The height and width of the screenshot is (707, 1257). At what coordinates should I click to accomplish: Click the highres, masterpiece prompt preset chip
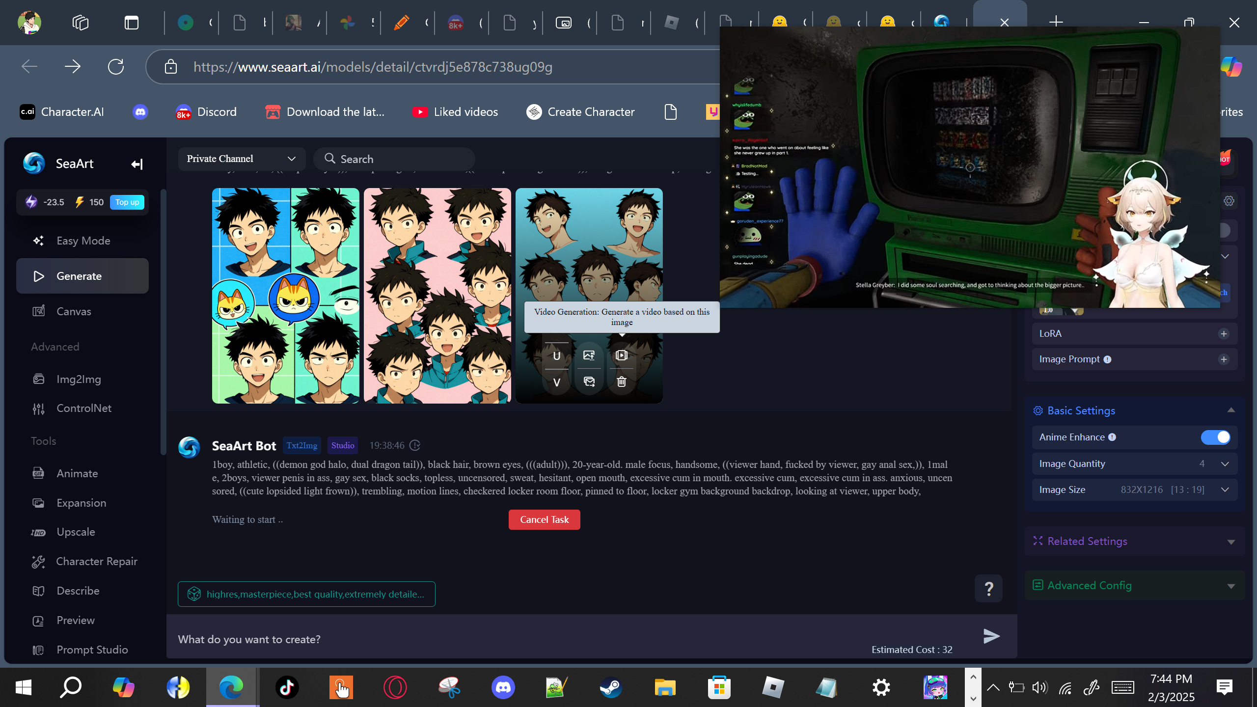[x=306, y=594]
